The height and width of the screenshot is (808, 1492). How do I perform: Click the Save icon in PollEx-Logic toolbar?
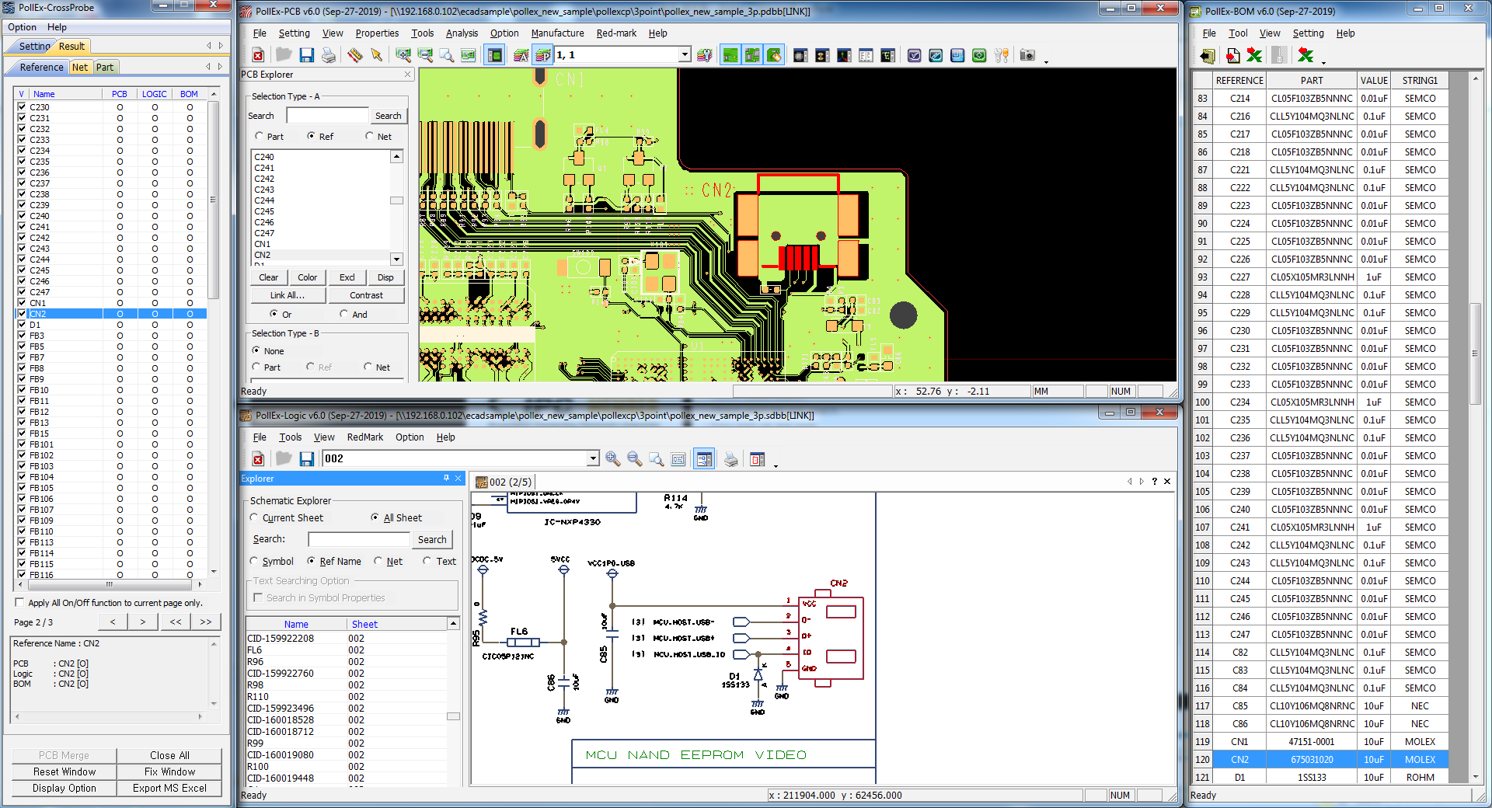[x=306, y=458]
